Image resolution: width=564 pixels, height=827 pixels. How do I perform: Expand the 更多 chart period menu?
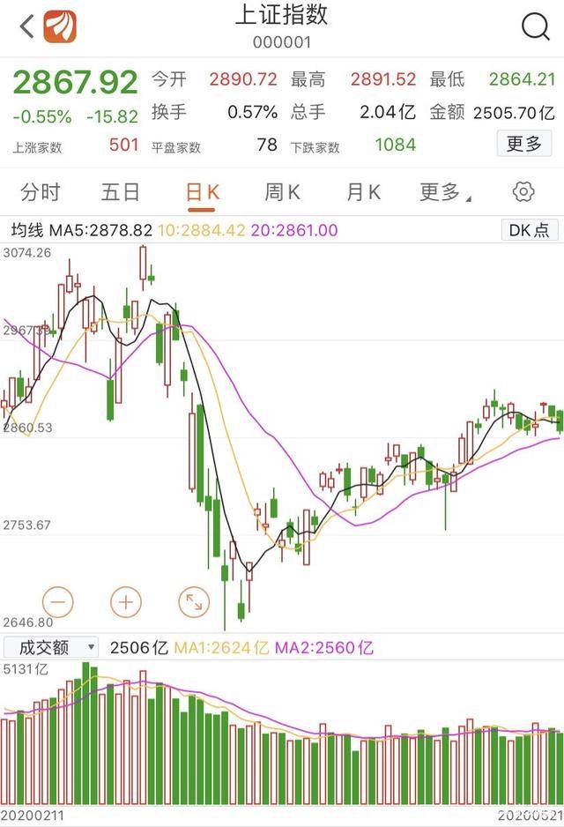pyautogui.click(x=445, y=192)
